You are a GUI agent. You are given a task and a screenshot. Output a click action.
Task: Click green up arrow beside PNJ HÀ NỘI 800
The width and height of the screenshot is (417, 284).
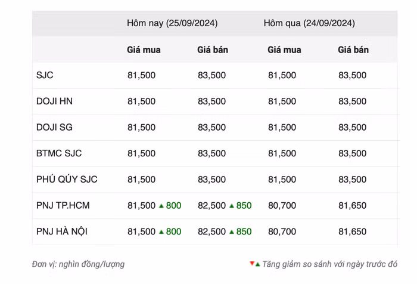coord(161,231)
